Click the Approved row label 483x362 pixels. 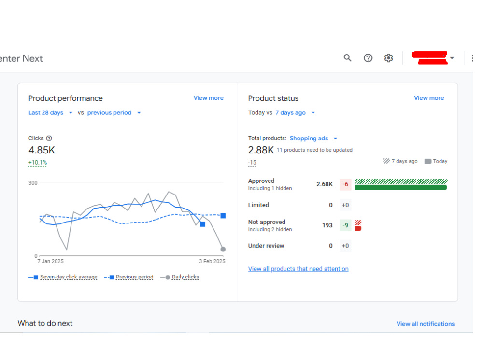click(x=261, y=181)
